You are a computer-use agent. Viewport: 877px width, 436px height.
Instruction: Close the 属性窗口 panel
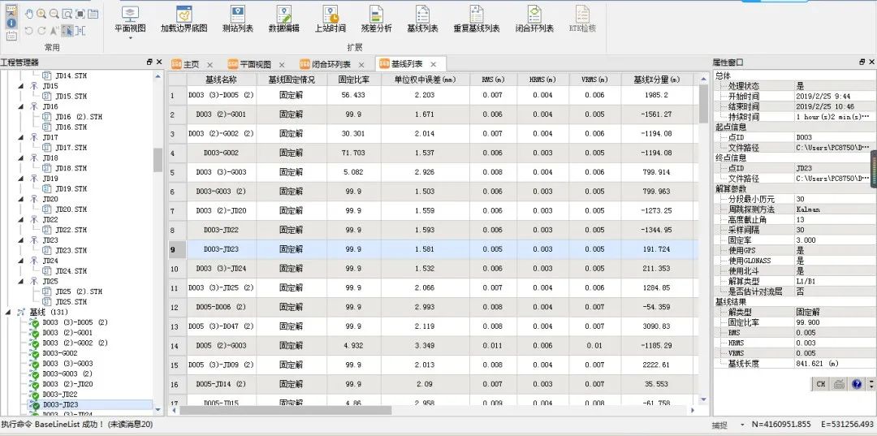click(x=871, y=62)
